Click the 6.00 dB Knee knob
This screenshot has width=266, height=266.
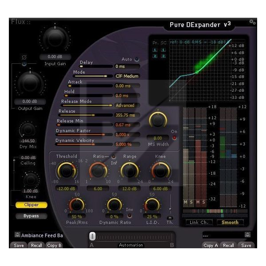pyautogui.click(x=160, y=171)
